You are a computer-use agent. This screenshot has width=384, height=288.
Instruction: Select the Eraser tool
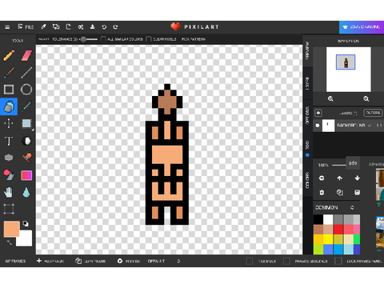coord(26,55)
